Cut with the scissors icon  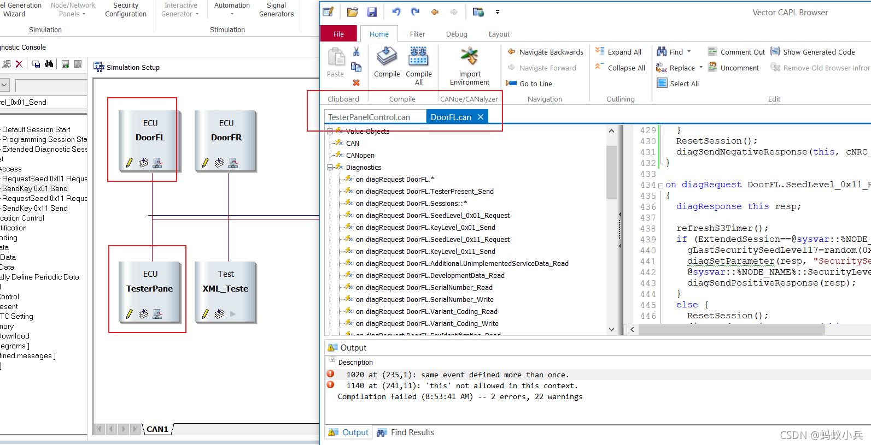[x=356, y=52]
